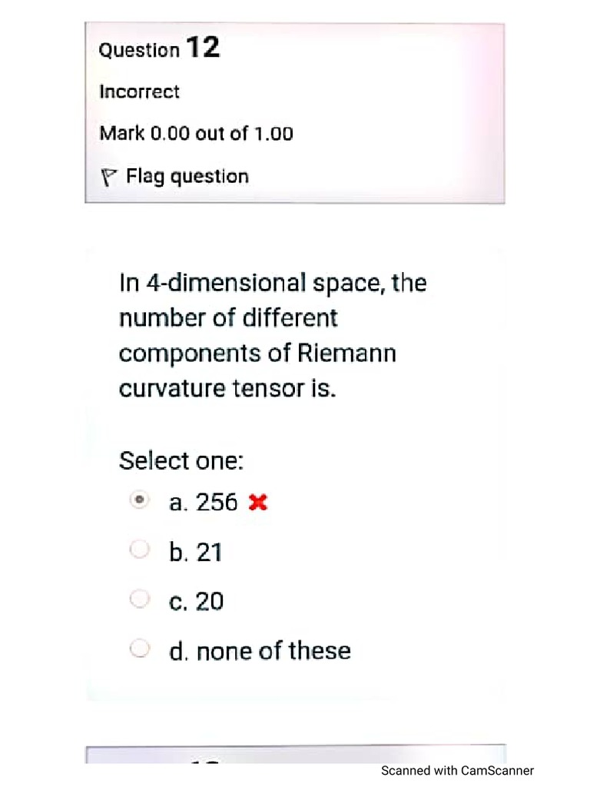590x787 pixels.
Task: Select the radio button for option d
Action: pos(139,649)
